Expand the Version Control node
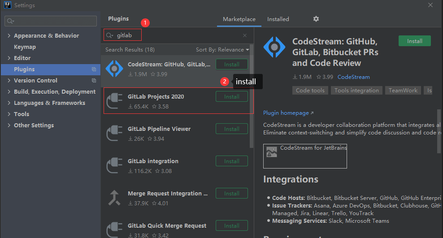This screenshot has width=443, height=238. (9, 81)
